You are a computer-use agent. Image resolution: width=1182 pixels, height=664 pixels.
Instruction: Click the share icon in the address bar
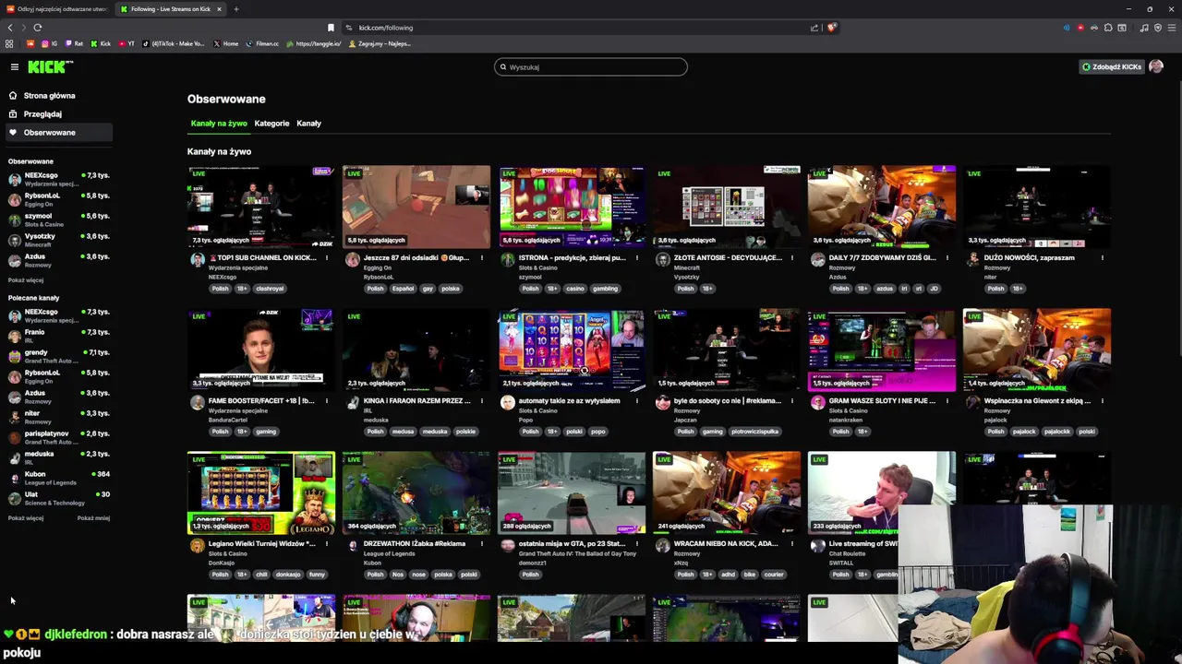click(814, 28)
